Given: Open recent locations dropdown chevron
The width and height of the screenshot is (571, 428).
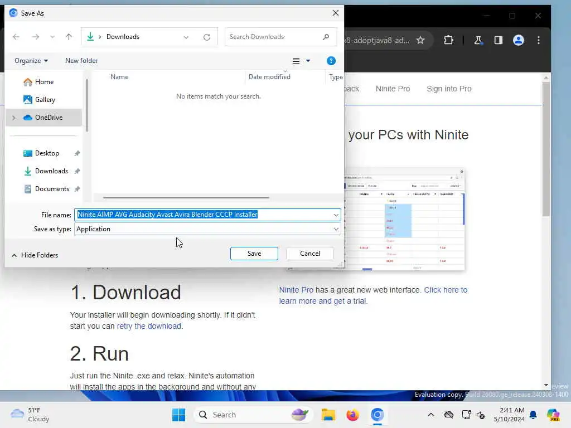Looking at the screenshot, I should pos(52,37).
